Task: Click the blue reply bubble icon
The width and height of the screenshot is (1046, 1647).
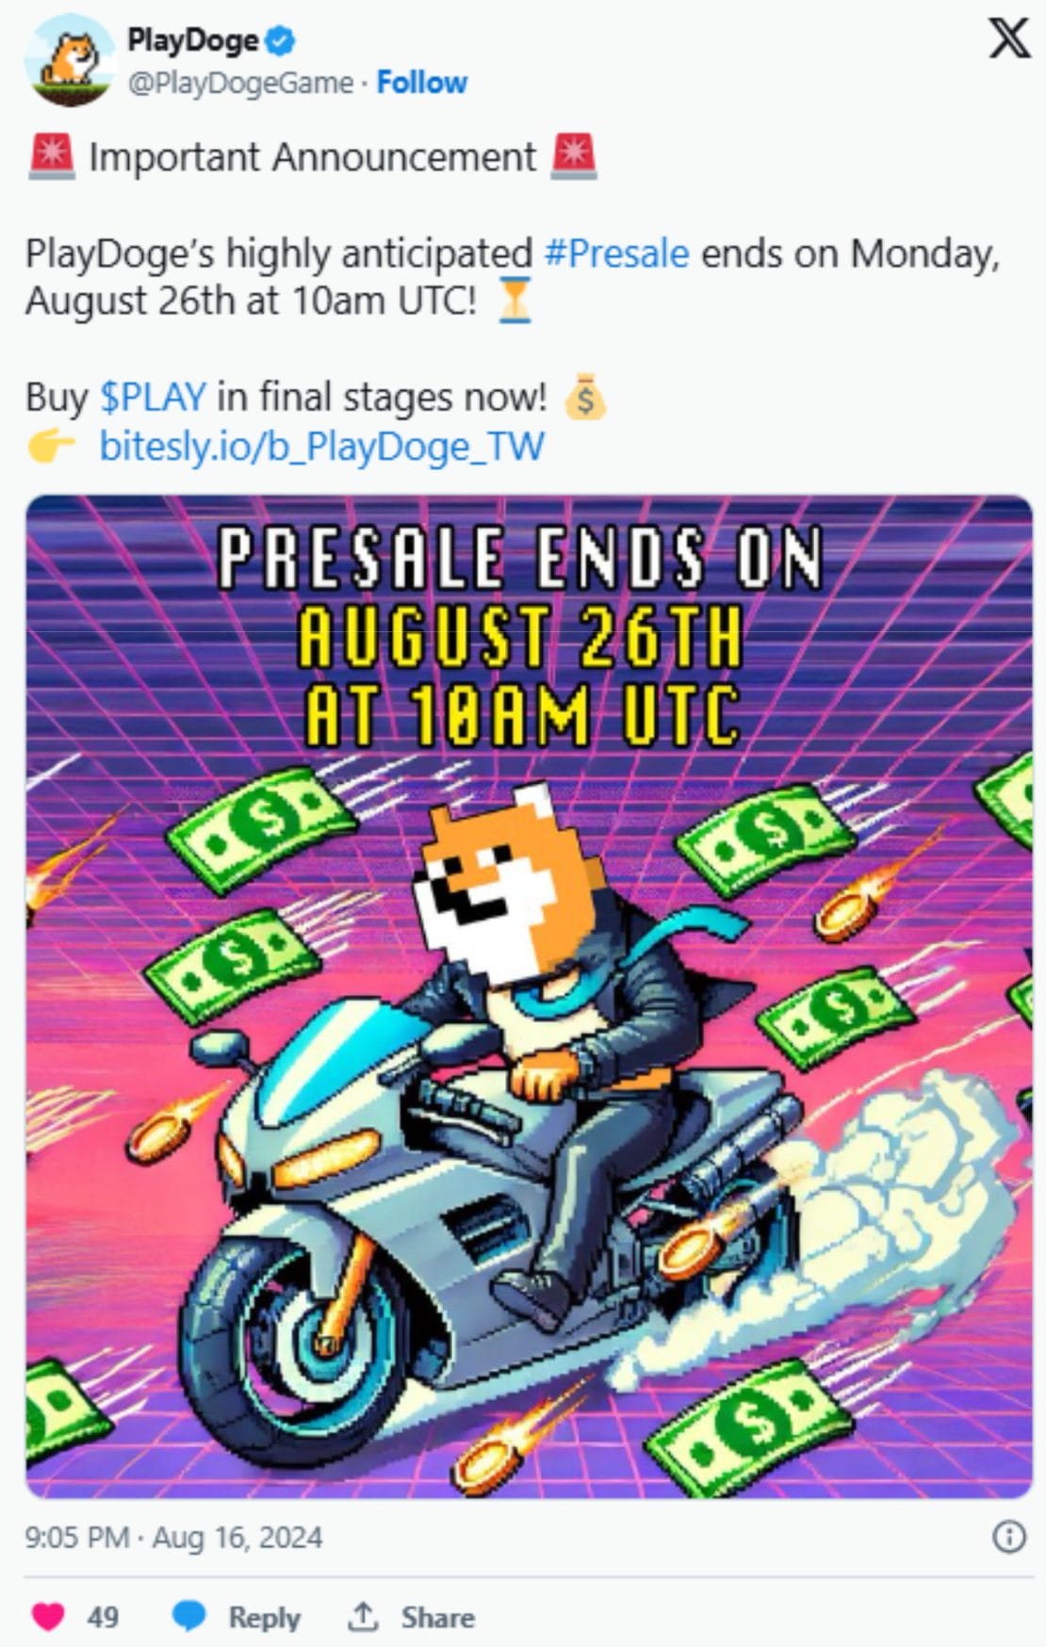Action: (188, 1617)
